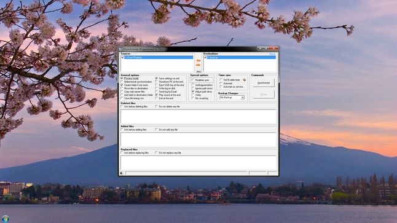Open timer settings icon beside Set/Enable timer
Image resolution: width=397 pixels, height=223 pixels.
245,80
